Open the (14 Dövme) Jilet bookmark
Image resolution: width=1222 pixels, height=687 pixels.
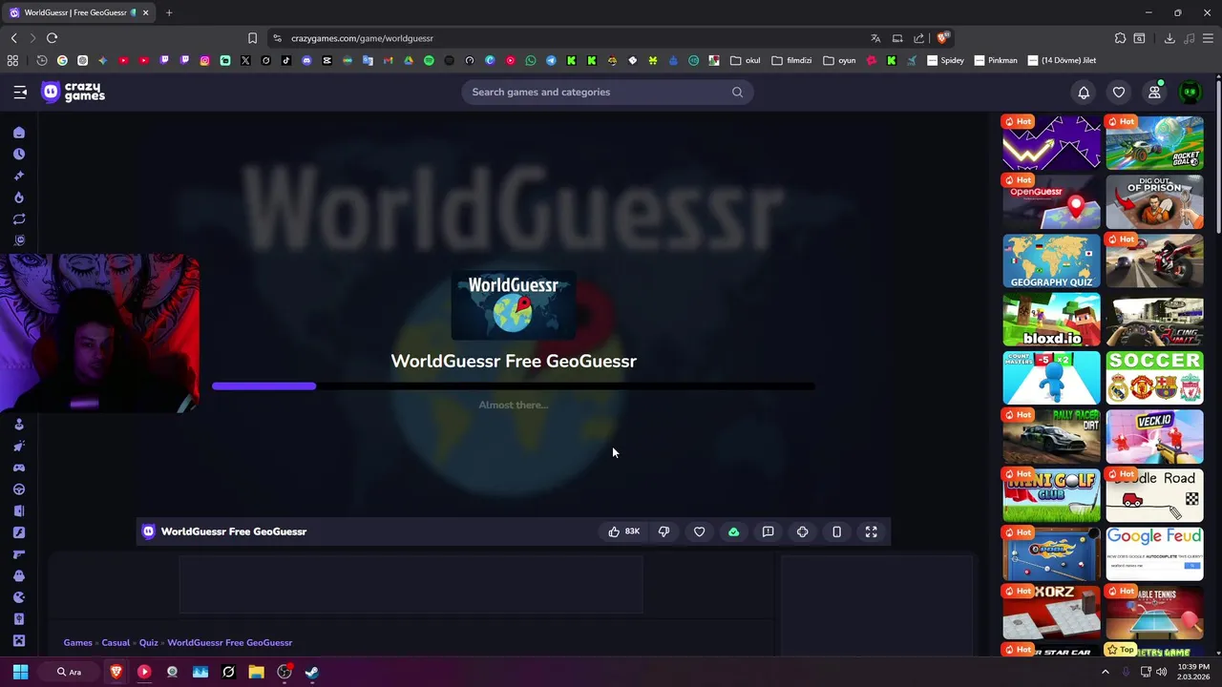[1062, 60]
